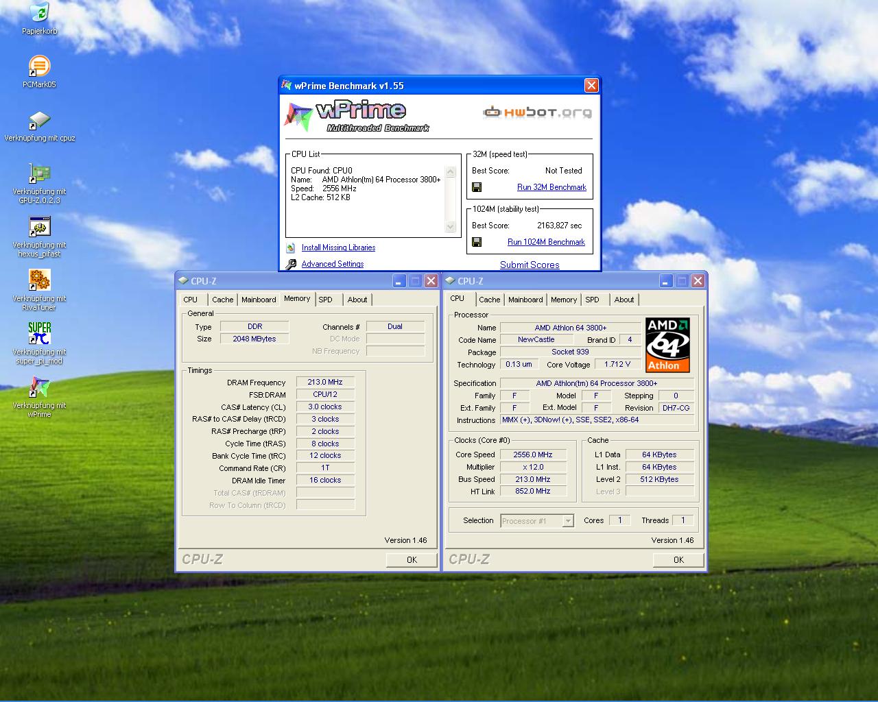The height and width of the screenshot is (702, 878).
Task: Open the wPrime desktop shortcut
Action: point(40,387)
